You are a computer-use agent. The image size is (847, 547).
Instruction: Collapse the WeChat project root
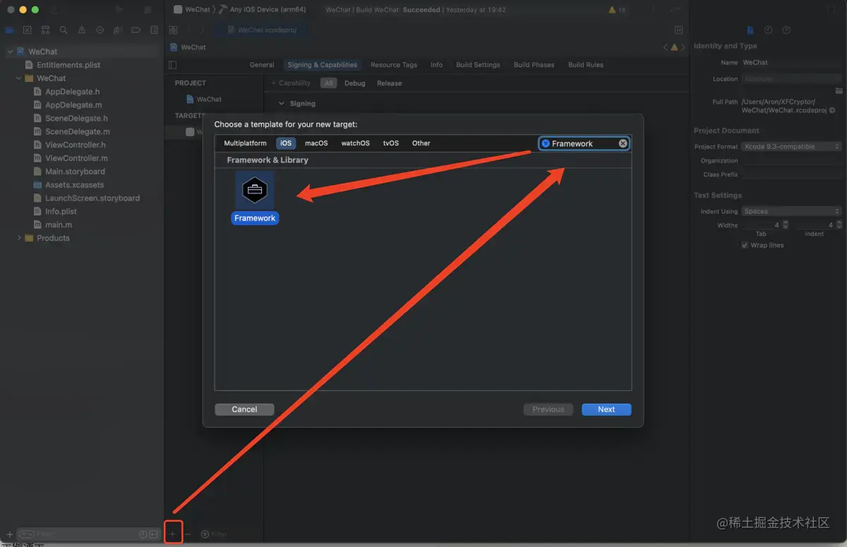(10, 52)
